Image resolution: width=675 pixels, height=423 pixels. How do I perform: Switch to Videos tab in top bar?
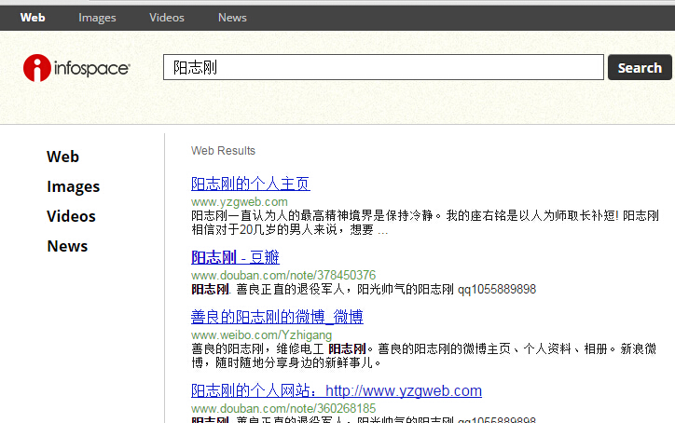tap(167, 18)
